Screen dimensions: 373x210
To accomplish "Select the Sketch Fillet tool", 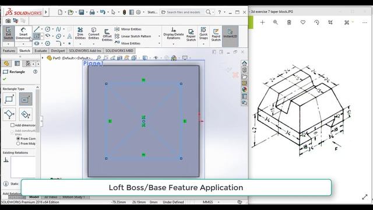I will pos(58,43).
